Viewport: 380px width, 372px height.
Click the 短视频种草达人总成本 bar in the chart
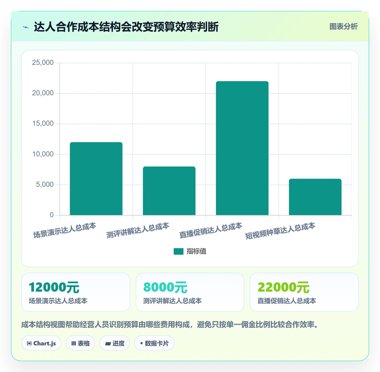[315, 197]
